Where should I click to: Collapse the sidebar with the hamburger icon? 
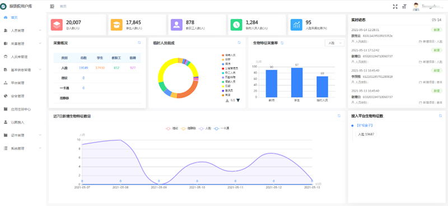(52, 6)
